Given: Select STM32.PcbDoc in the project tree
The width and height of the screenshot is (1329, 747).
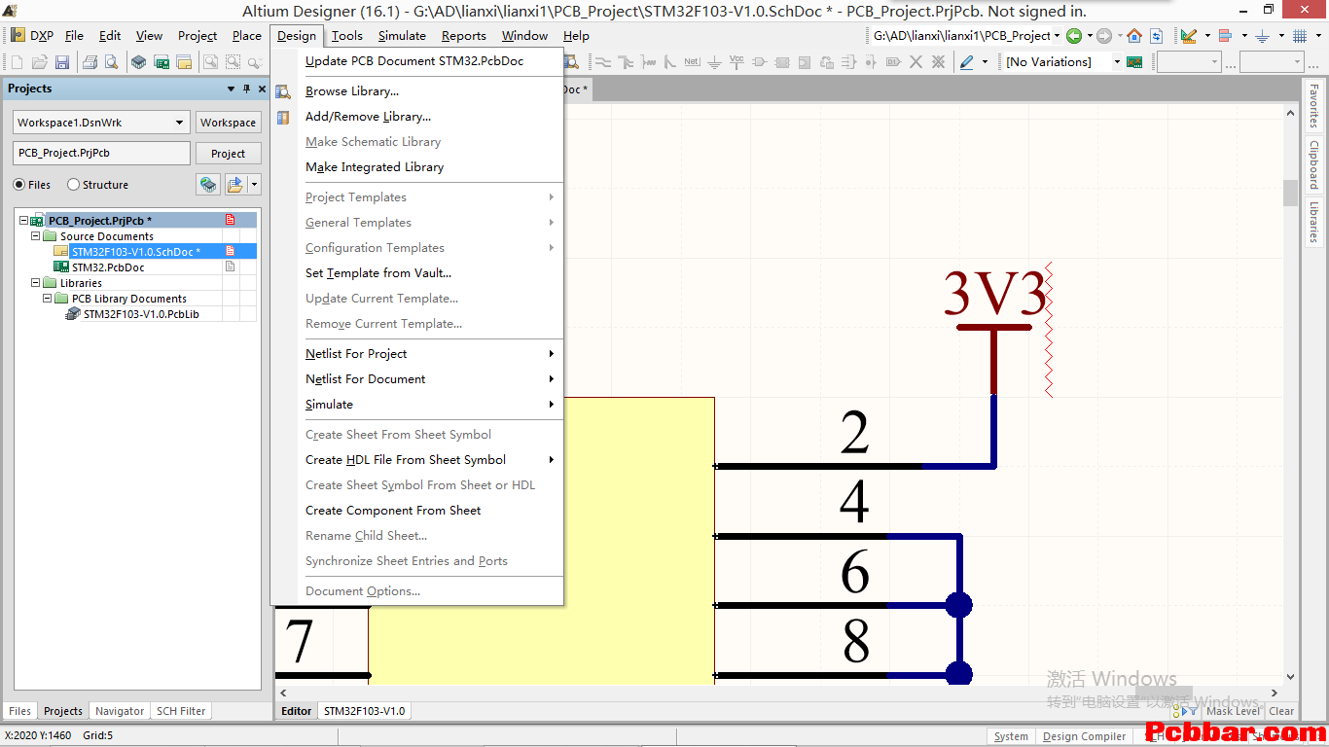Looking at the screenshot, I should pyautogui.click(x=108, y=267).
